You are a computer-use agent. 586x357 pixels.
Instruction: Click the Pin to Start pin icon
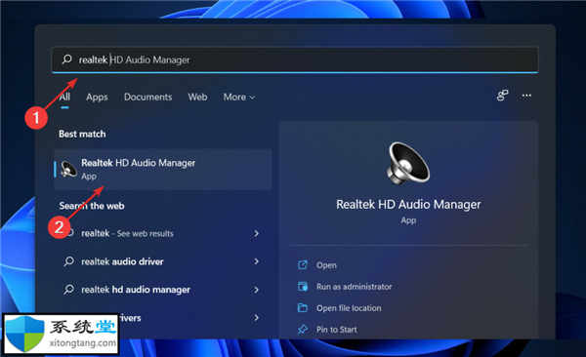tap(303, 330)
